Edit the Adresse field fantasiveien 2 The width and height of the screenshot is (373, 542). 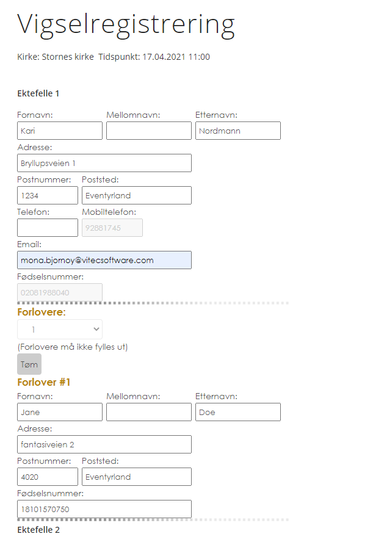pos(104,444)
